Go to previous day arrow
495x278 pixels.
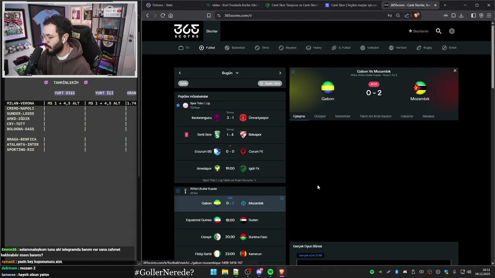tap(180, 73)
